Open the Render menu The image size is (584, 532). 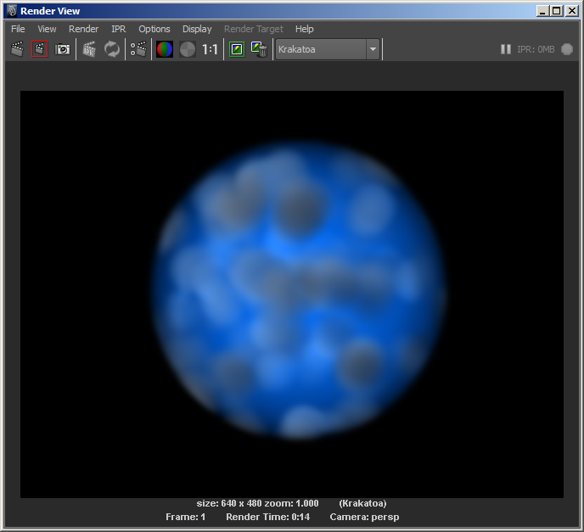tap(83, 29)
